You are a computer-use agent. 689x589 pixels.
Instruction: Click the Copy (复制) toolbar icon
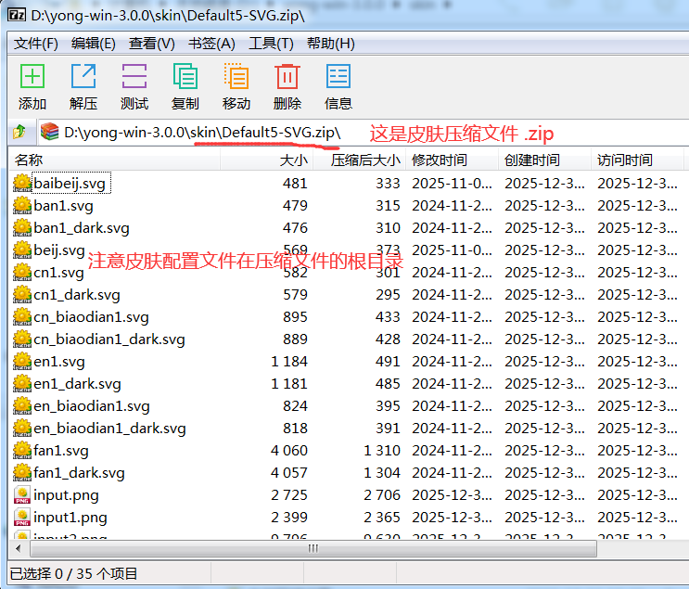coord(185,77)
